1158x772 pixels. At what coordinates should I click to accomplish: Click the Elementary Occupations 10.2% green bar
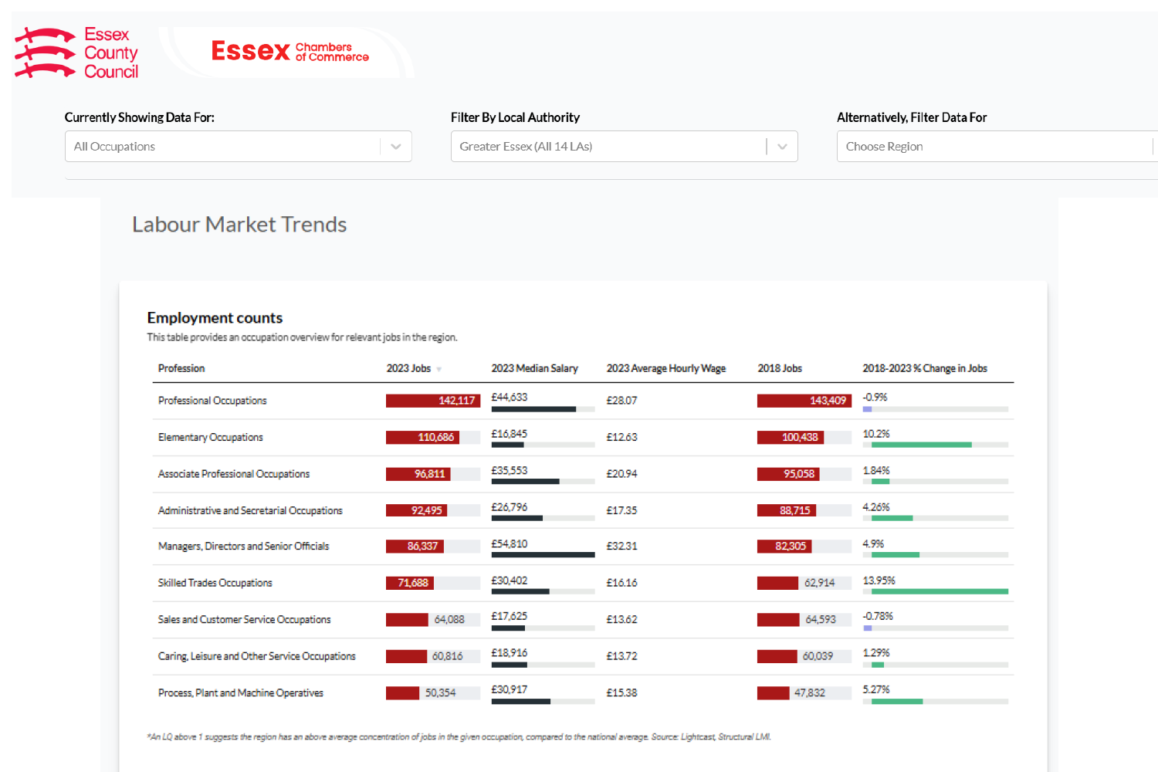pyautogui.click(x=921, y=445)
